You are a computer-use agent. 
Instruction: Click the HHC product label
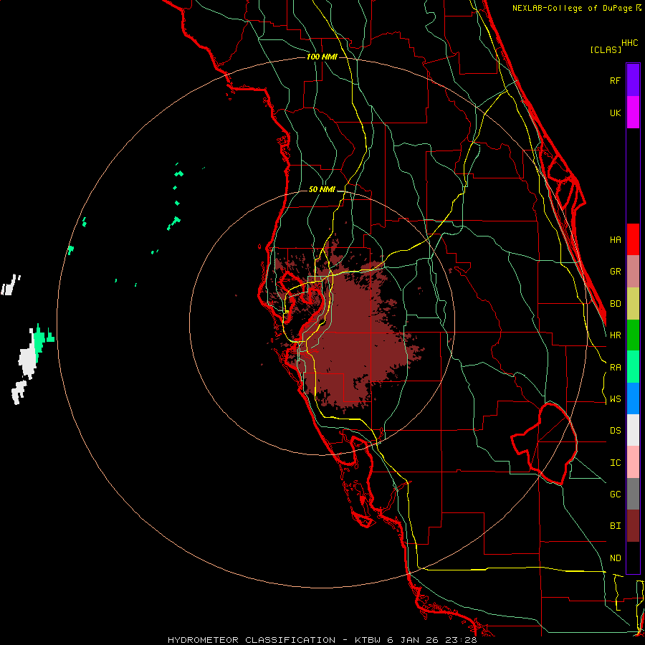[x=629, y=43]
